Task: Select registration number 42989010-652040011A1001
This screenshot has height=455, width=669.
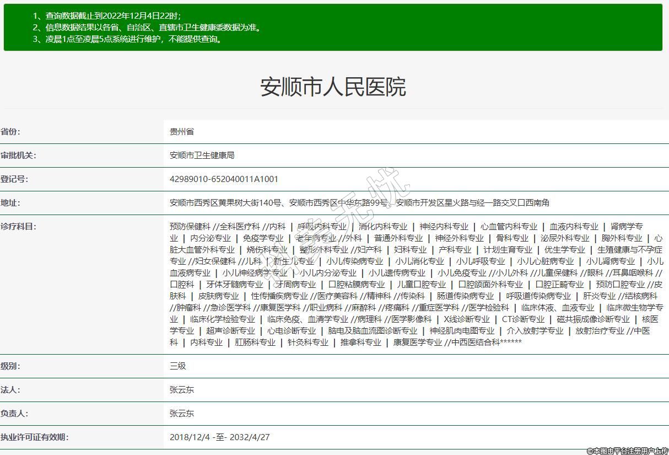Action: click(224, 179)
